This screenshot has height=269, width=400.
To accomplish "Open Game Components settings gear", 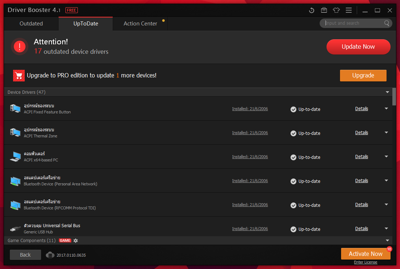I will click(76, 240).
